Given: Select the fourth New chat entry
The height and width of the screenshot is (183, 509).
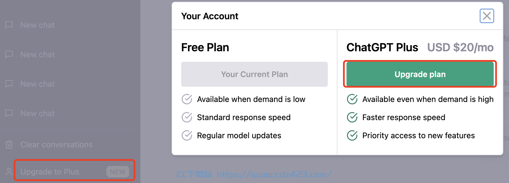Looking at the screenshot, I should (x=68, y=113).
